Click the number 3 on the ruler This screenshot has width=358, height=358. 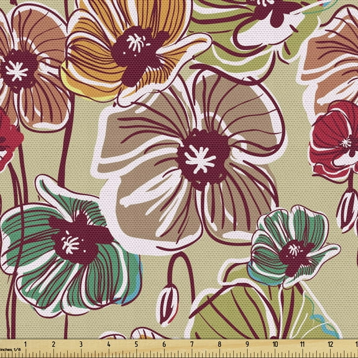click(x=81, y=344)
